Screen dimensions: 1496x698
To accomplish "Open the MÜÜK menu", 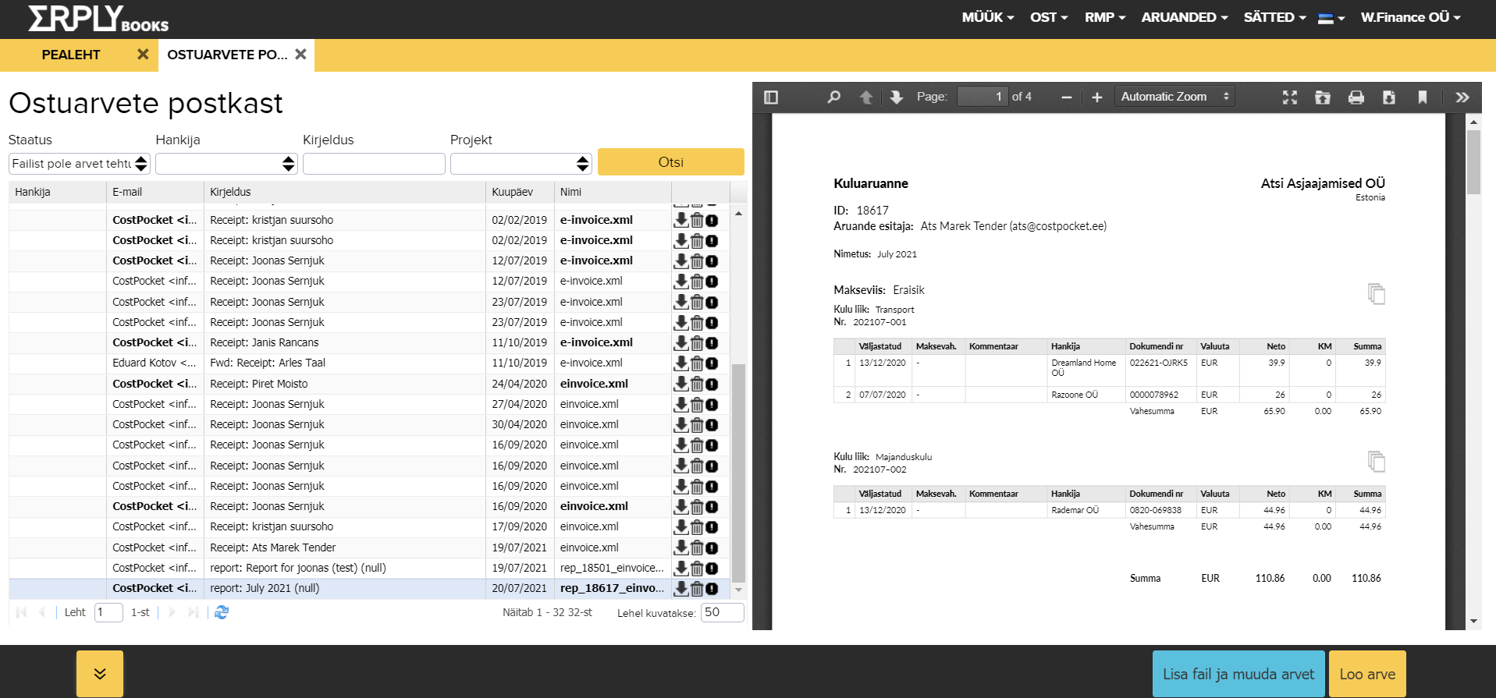I will click(x=988, y=17).
